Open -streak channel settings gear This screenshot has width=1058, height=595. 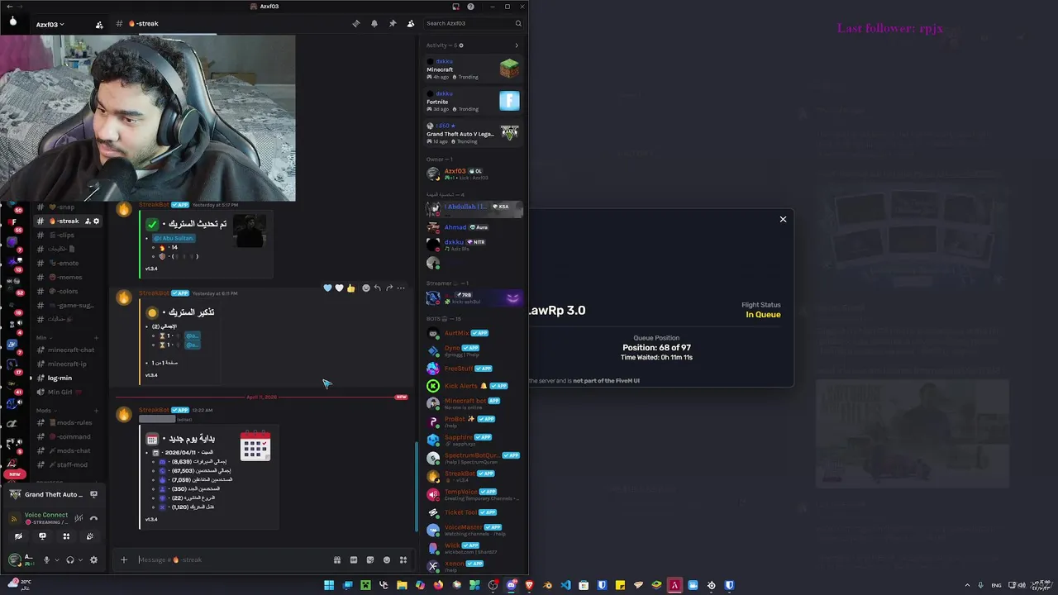97,221
